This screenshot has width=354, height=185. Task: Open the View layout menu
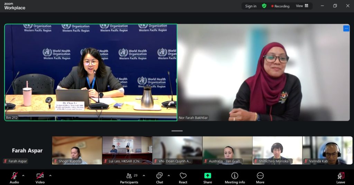point(302,6)
